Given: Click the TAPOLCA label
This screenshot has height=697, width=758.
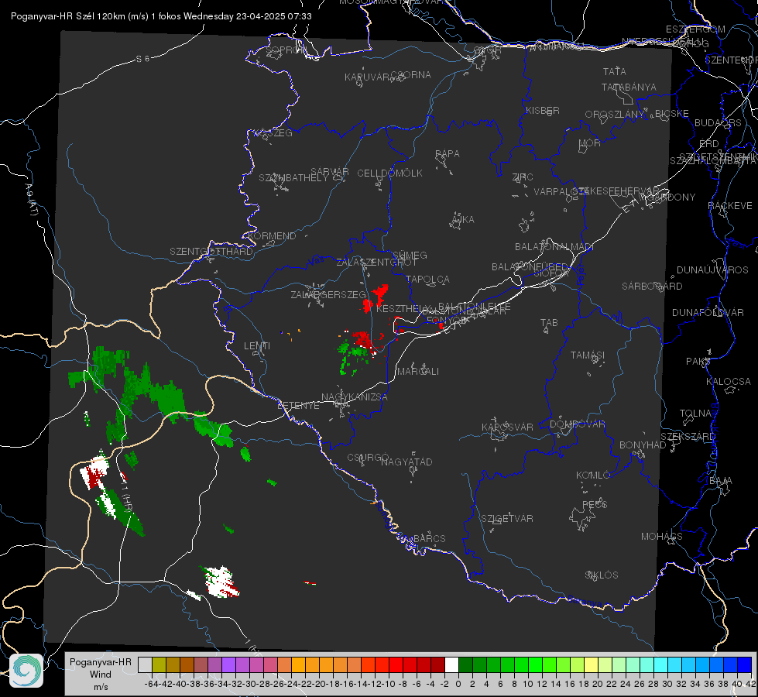Looking at the screenshot, I should [427, 279].
